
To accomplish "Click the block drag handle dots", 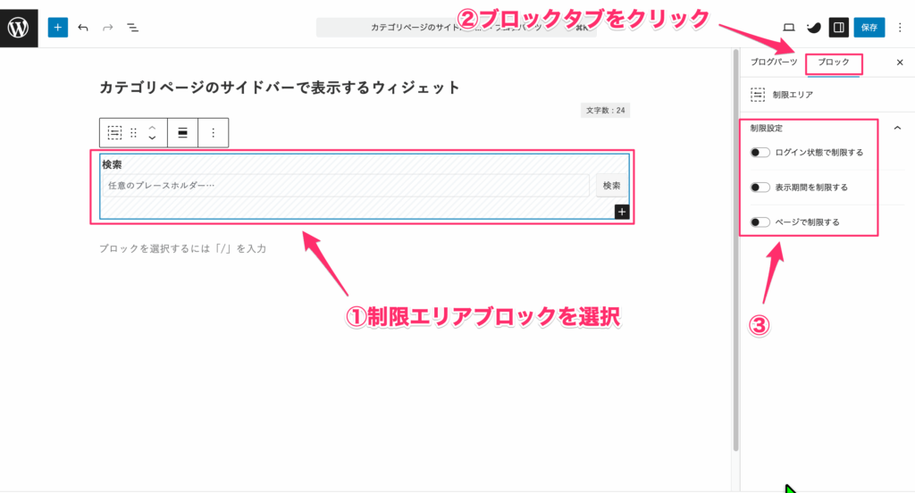I will click(x=134, y=133).
